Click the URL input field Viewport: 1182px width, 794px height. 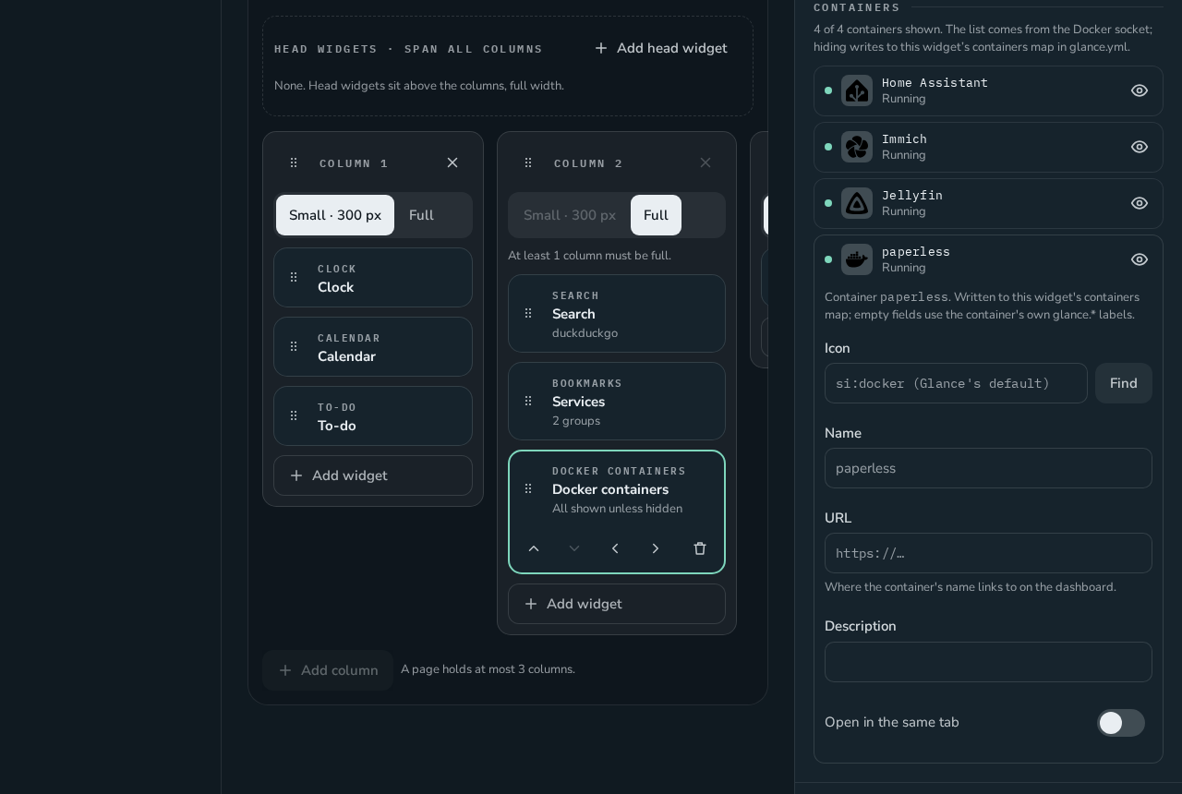click(988, 553)
